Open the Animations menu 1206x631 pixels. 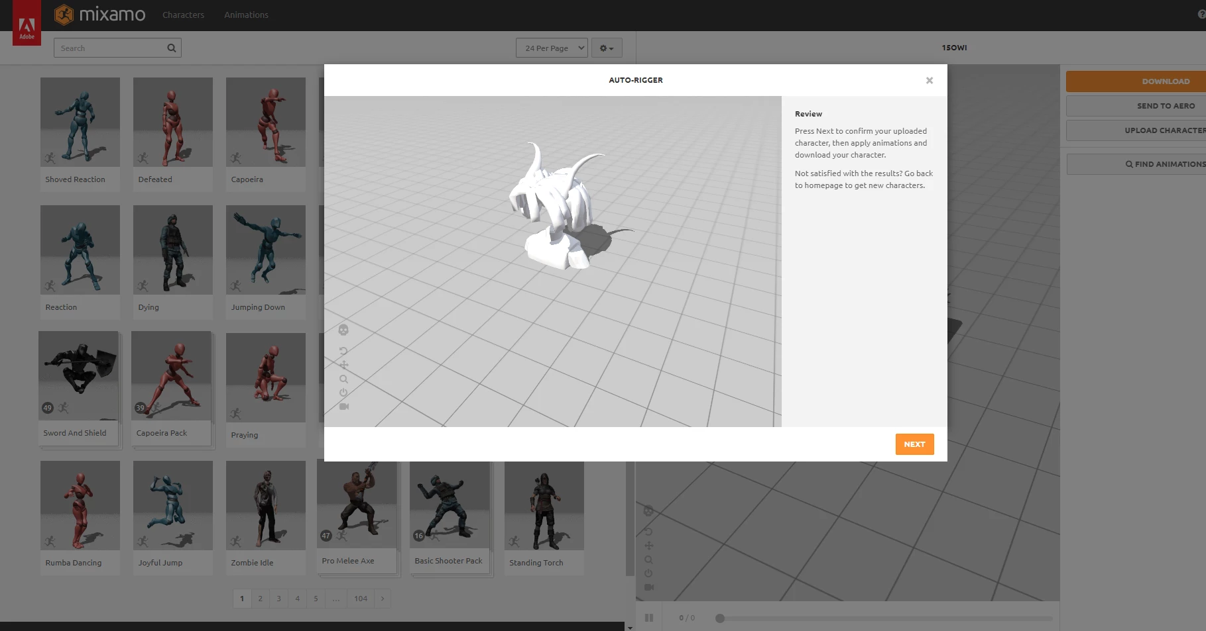(x=246, y=15)
